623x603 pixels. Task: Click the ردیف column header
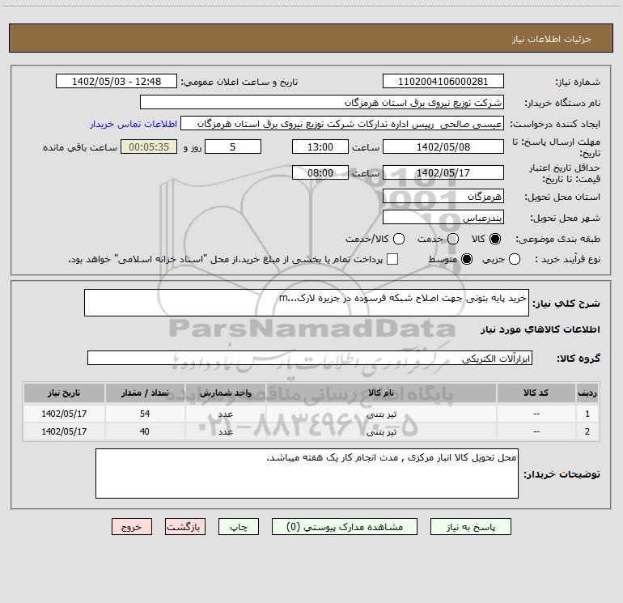tap(587, 393)
